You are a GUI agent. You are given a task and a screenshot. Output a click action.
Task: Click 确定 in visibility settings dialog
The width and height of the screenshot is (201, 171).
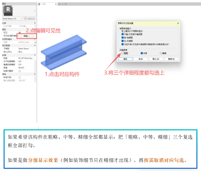[x=125, y=59]
